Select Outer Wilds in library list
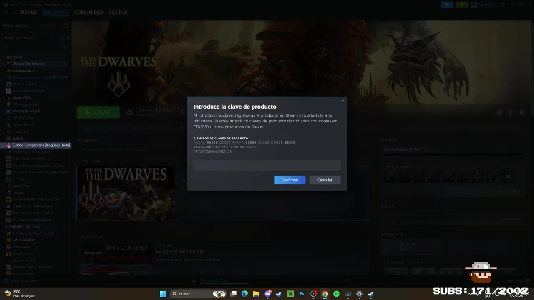 click(x=22, y=98)
